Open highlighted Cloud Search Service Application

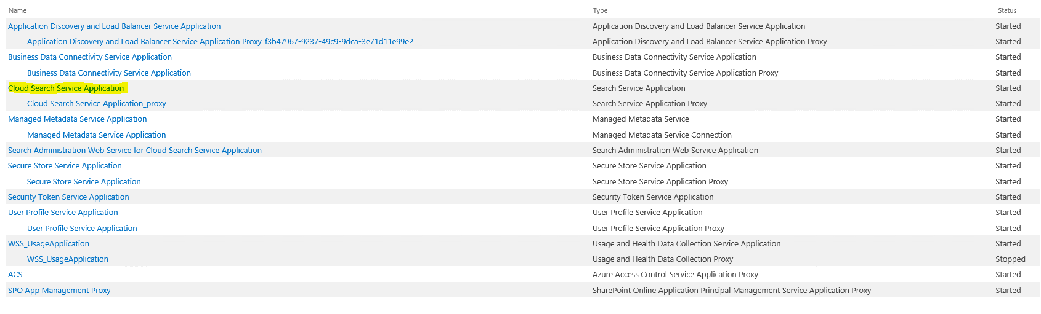coord(66,88)
